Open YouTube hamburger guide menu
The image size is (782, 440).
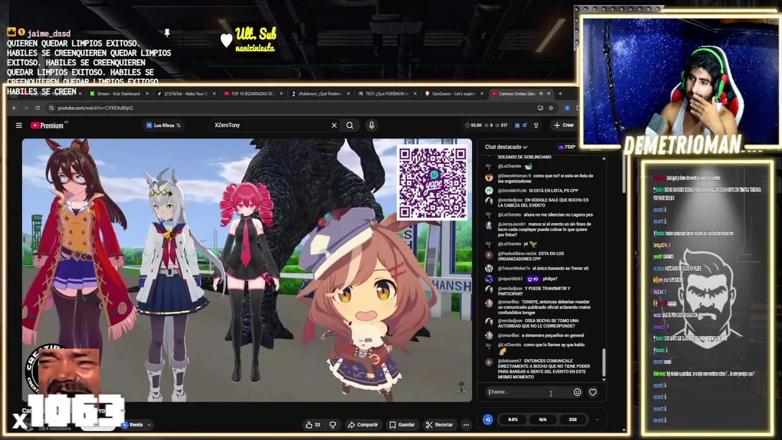click(x=19, y=125)
